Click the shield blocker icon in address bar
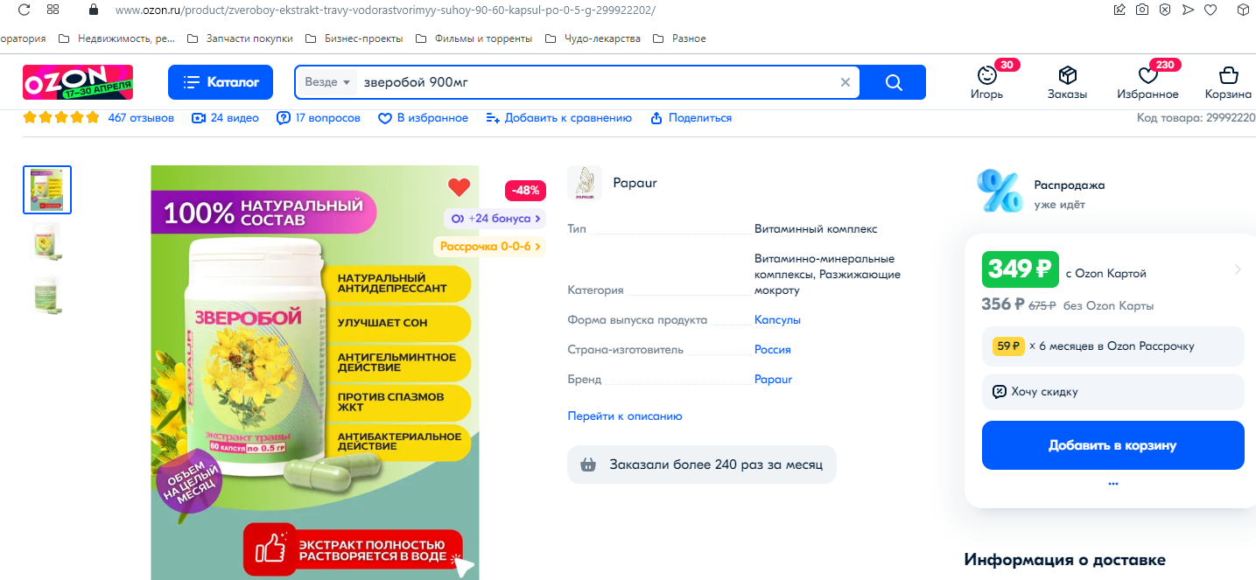Viewport: 1256px width, 580px height. click(x=1165, y=10)
